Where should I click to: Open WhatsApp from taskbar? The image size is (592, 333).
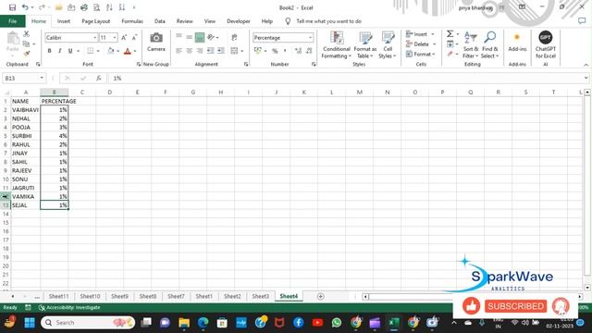[336, 323]
